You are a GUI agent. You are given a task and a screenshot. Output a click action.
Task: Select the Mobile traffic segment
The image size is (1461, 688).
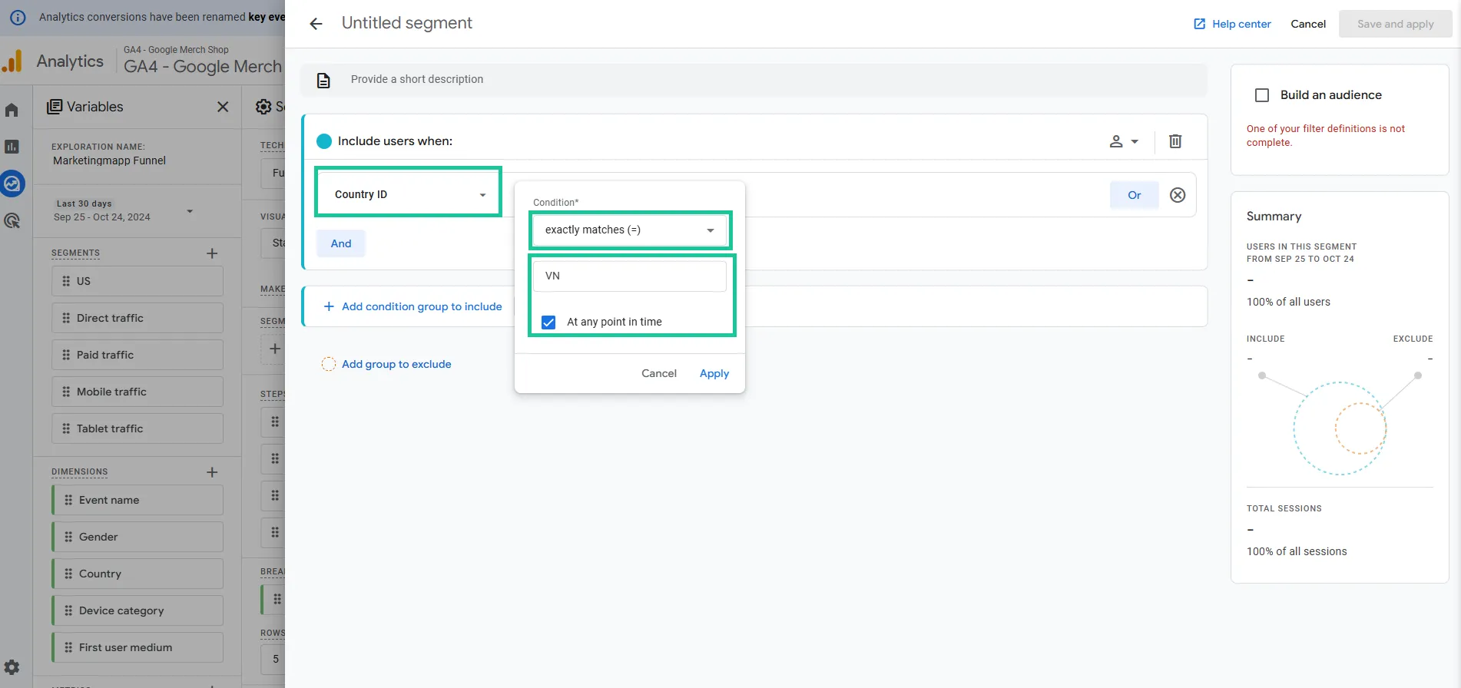click(137, 392)
